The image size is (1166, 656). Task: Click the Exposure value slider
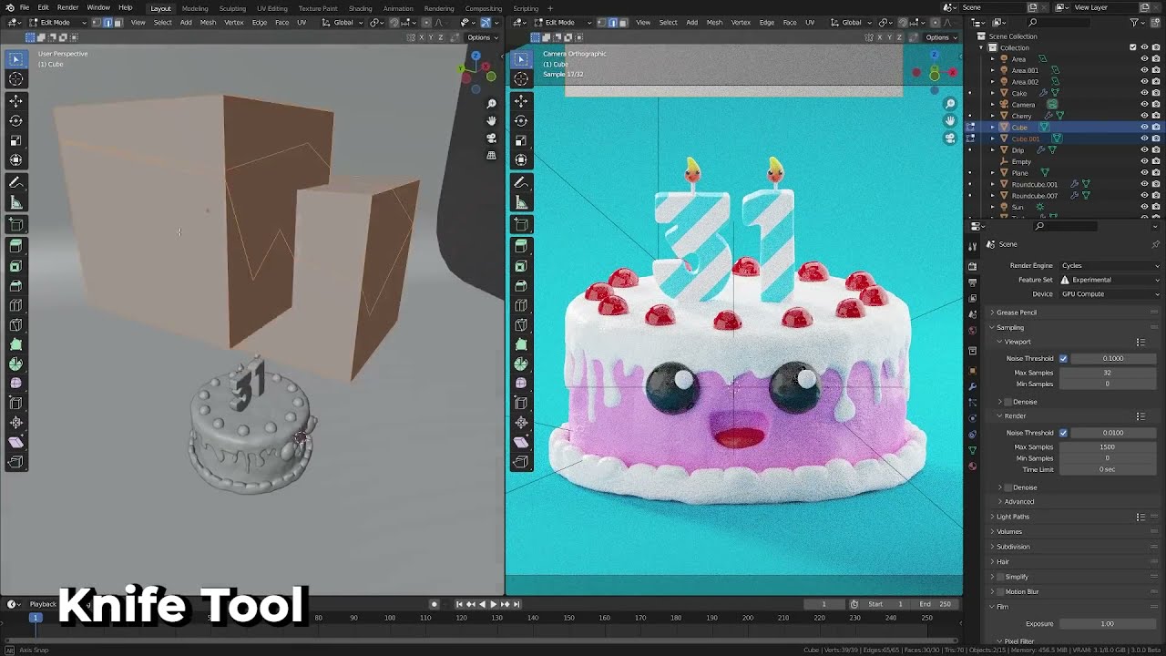pyautogui.click(x=1107, y=624)
